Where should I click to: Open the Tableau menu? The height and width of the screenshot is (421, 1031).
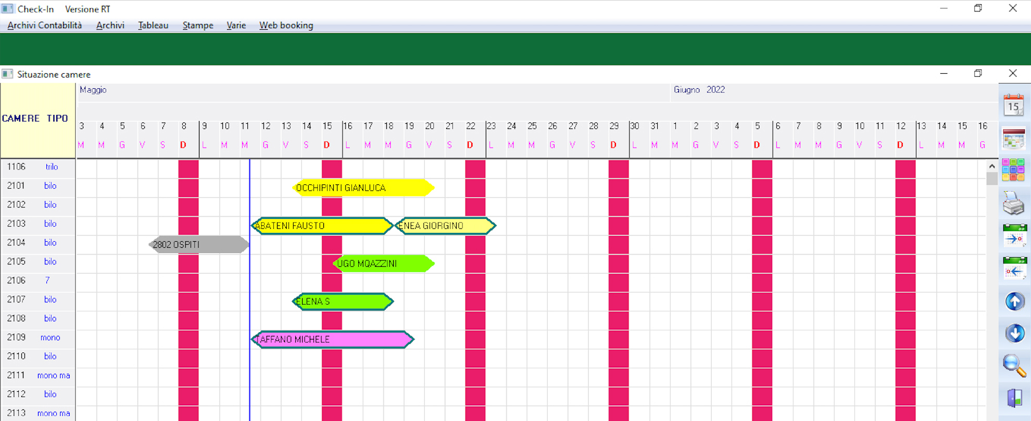[153, 25]
